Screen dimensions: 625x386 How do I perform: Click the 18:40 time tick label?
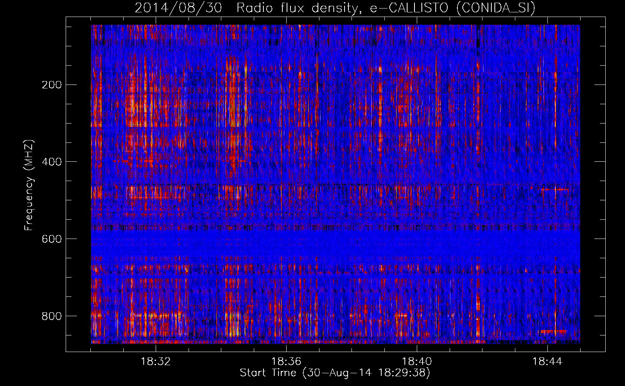coord(417,362)
